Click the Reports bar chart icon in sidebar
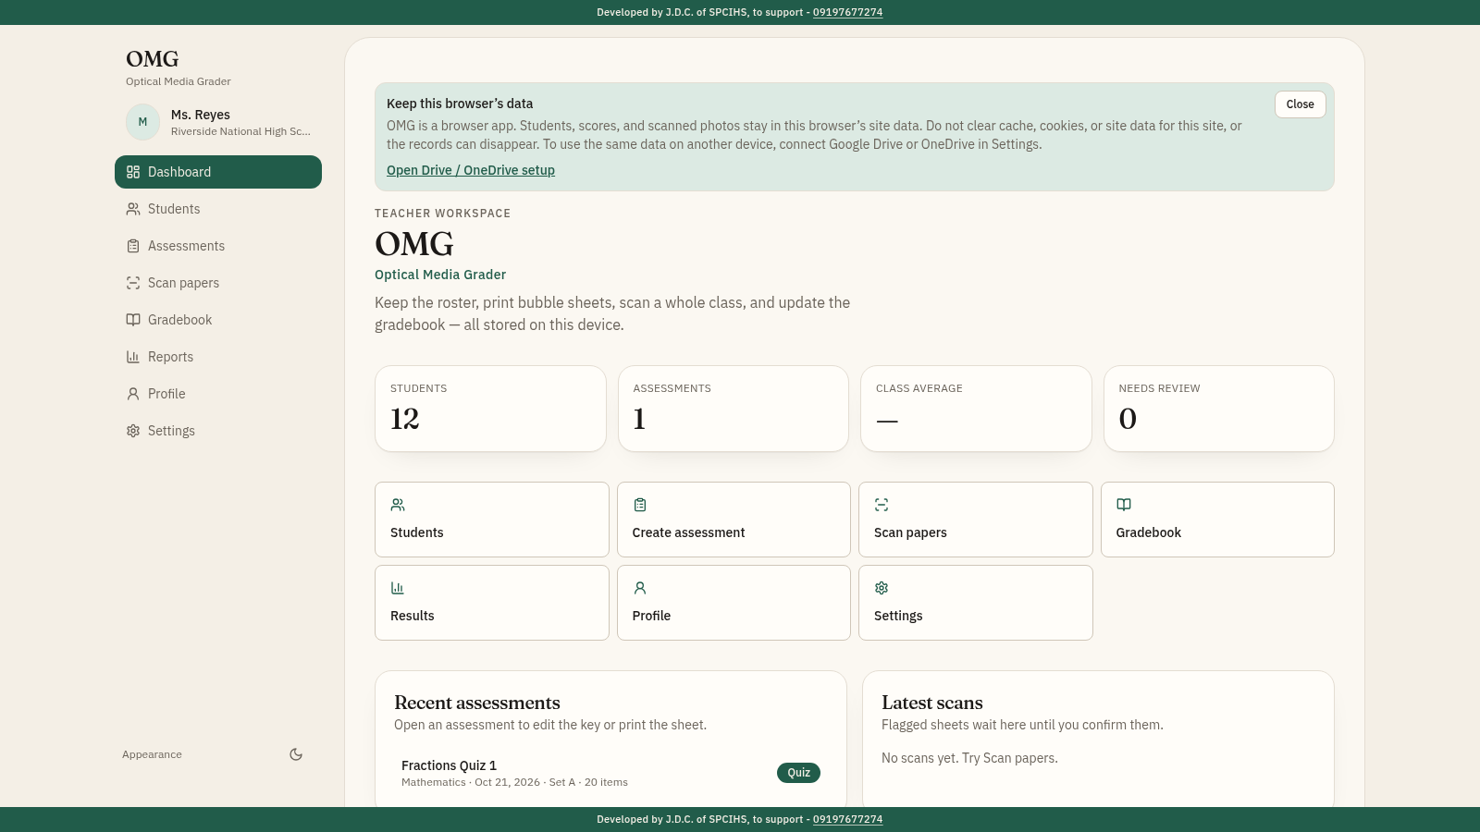Viewport: 1480px width, 832px height. tap(133, 357)
